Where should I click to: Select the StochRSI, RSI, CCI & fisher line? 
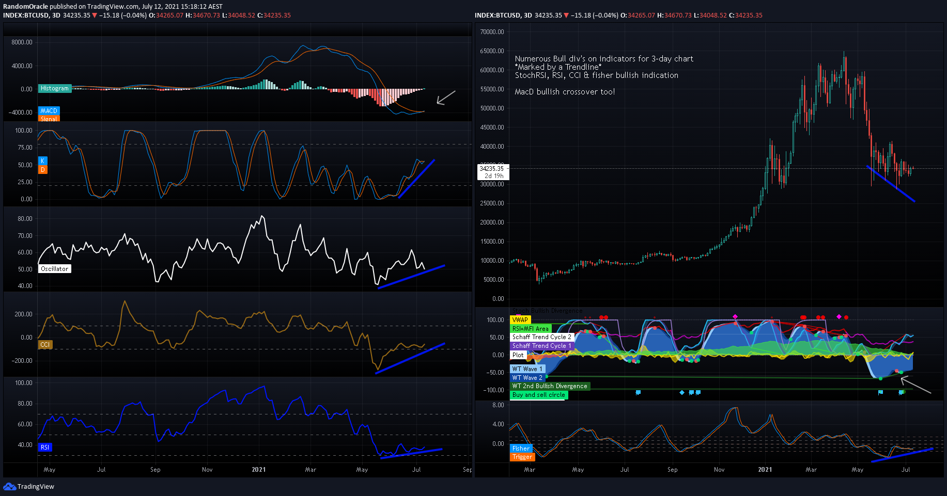coord(597,75)
